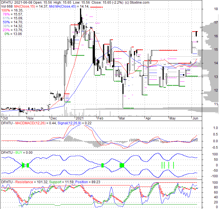Click the 11 price axis label
Image resolution: width=219 pixels, height=209 pixels.
[216, 104]
